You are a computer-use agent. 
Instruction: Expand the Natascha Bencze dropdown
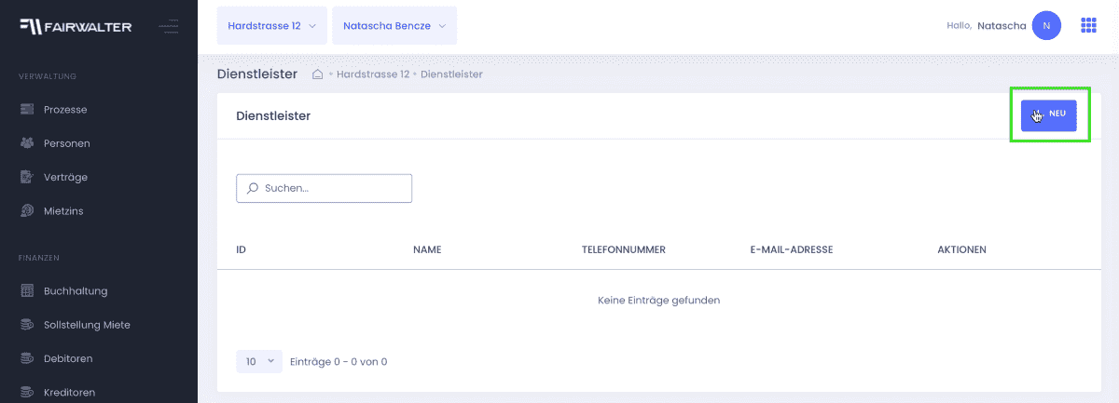[394, 26]
